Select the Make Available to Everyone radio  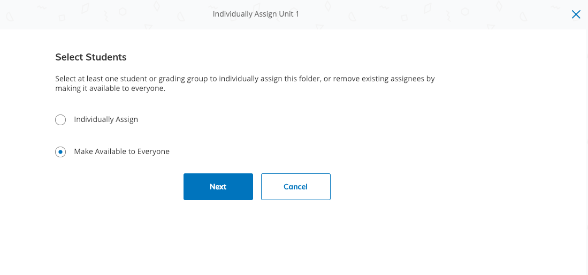[60, 152]
